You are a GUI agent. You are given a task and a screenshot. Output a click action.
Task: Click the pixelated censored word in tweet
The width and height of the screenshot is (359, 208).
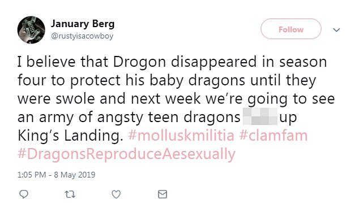coord(260,116)
